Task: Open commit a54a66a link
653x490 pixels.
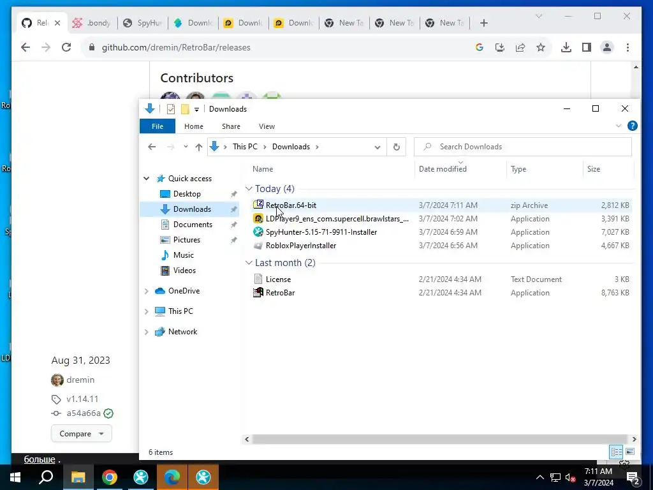Action: point(84,413)
